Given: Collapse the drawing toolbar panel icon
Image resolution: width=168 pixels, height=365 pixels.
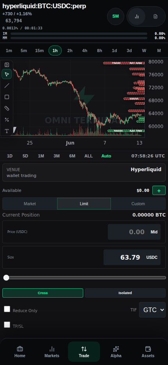Looking at the screenshot, I should point(7,65).
